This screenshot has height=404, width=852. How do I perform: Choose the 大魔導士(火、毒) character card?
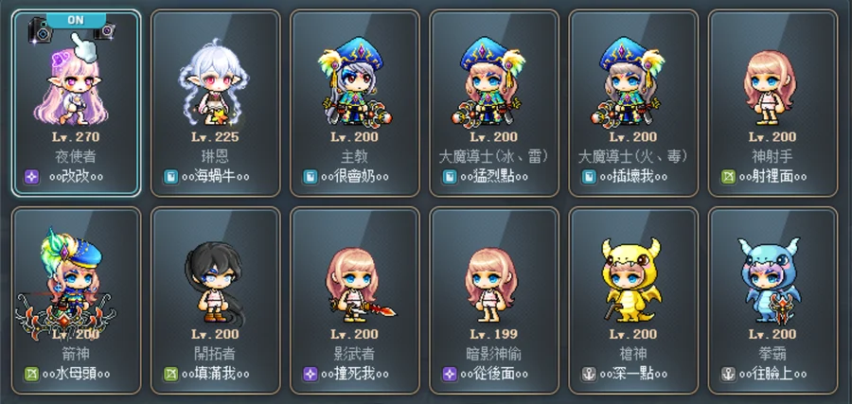[x=633, y=103]
